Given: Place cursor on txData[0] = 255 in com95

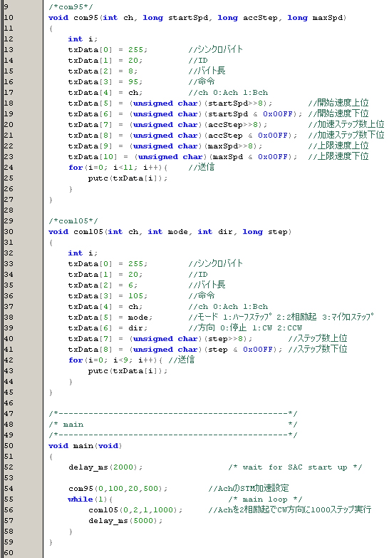Looking at the screenshot, I should [108, 50].
